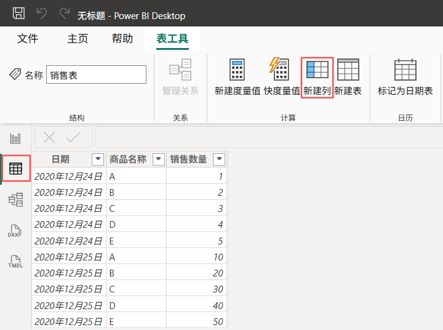Click 标记为日期表 calendar icon
The image size is (443, 330).
point(405,70)
